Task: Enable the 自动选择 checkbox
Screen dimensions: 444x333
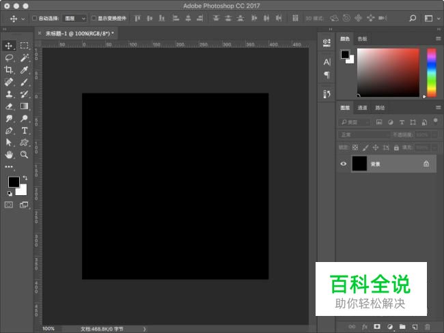Action: [x=35, y=18]
